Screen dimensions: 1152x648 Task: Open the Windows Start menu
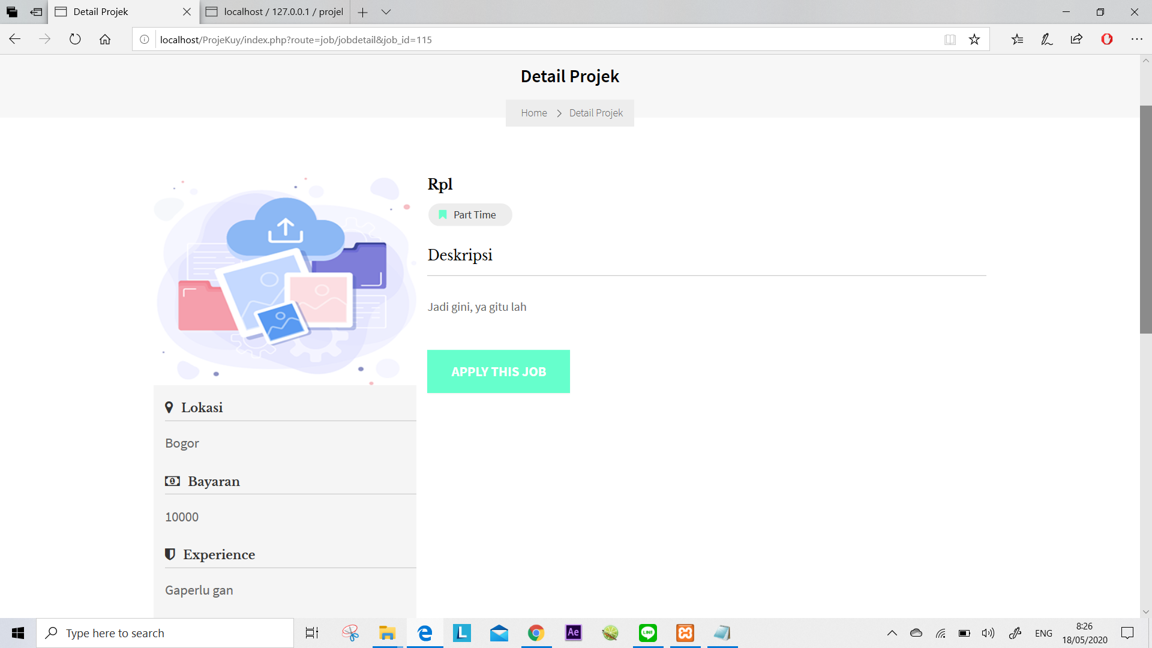(18, 633)
